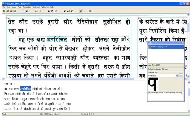This screenshot has width=192, height=118.
Task: Open the Image menu
Action: [x=14, y=7]
